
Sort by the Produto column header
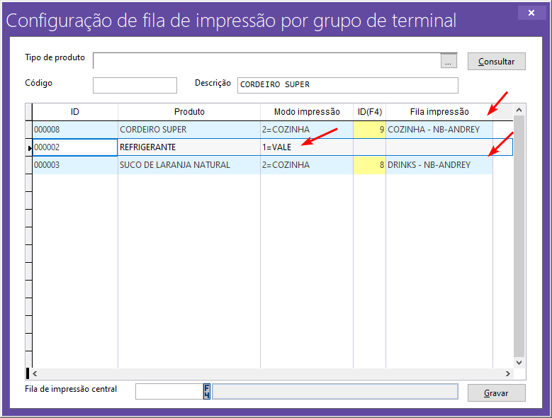[189, 112]
